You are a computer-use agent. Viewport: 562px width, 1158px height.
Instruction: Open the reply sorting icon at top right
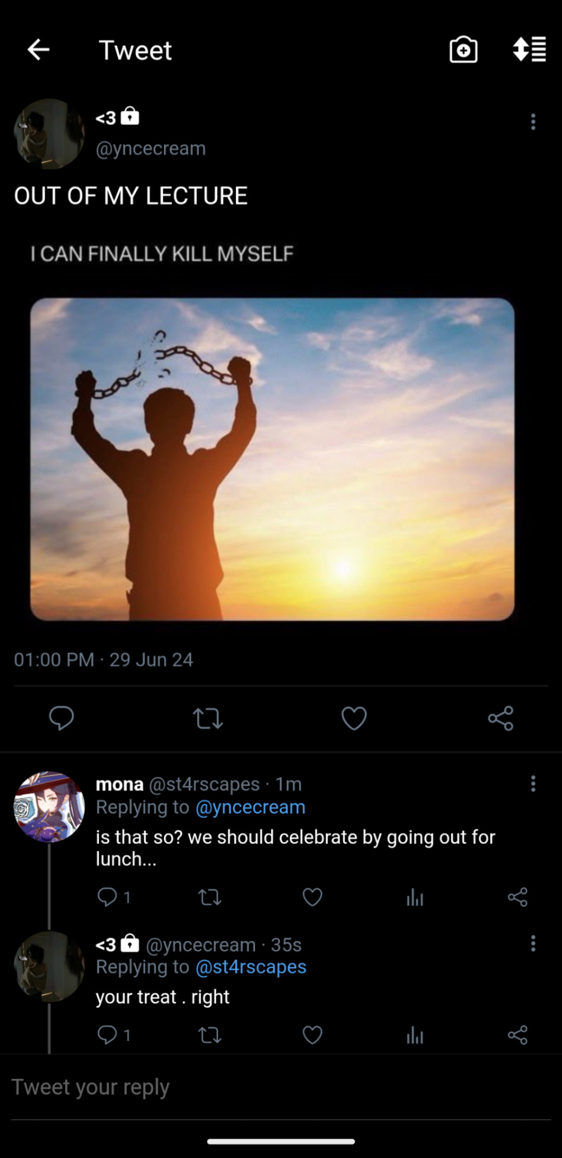[x=529, y=49]
